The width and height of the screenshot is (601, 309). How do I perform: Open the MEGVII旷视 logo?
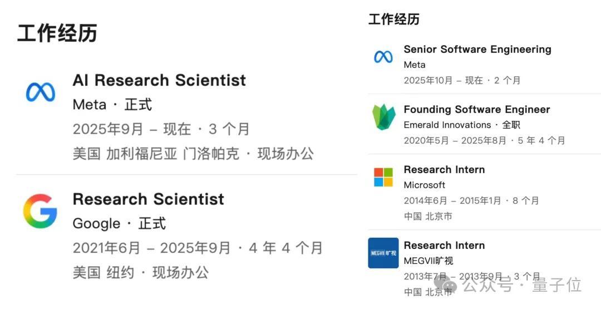383,253
